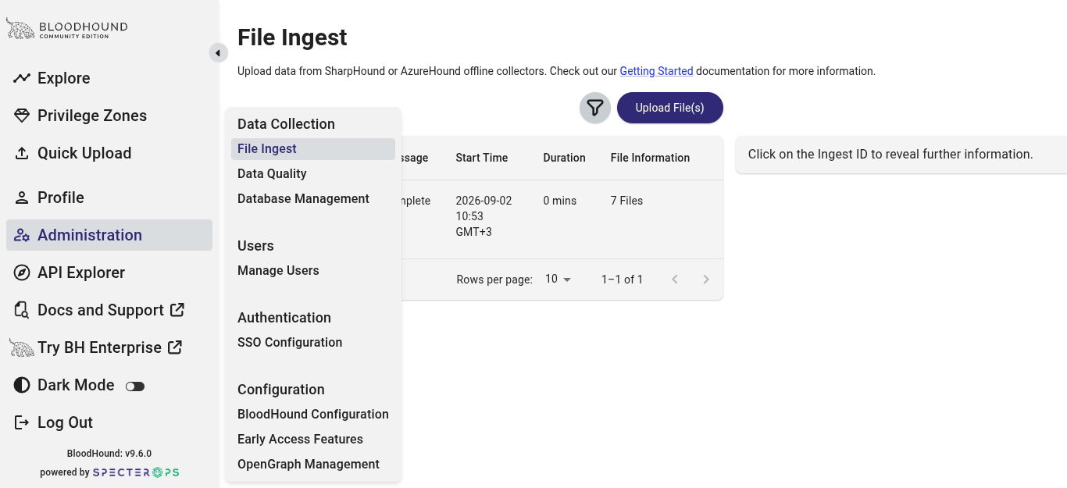Open API Explorer from the sidebar
Viewport: 1067px width, 488px height.
click(x=109, y=272)
